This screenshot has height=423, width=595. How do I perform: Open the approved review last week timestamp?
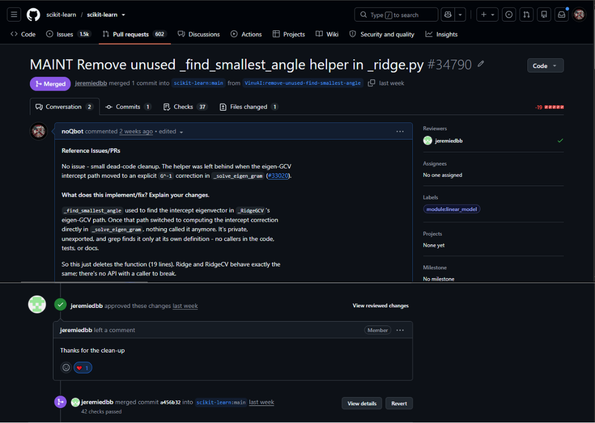185,306
